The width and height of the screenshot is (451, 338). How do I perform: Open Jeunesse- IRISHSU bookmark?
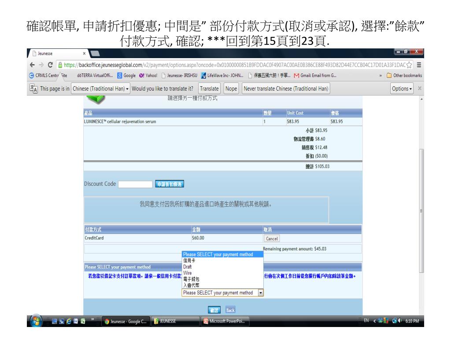coord(180,75)
